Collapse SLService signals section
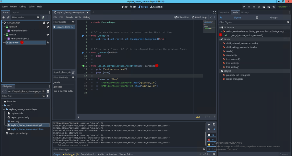The width and height of the screenshot is (292, 156). 220,27
